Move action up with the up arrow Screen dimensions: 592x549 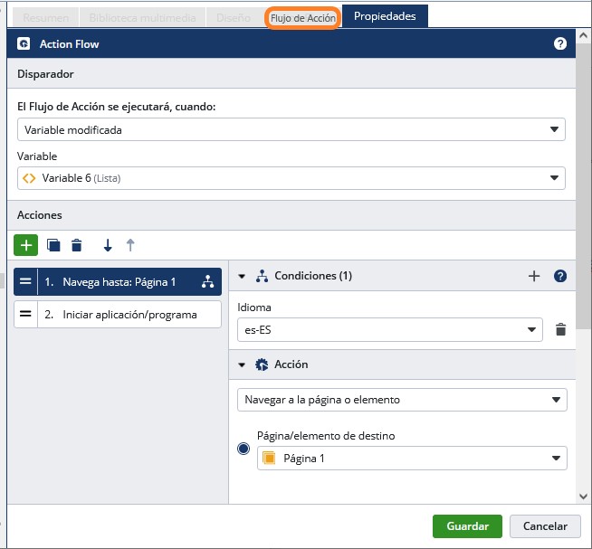(x=130, y=245)
